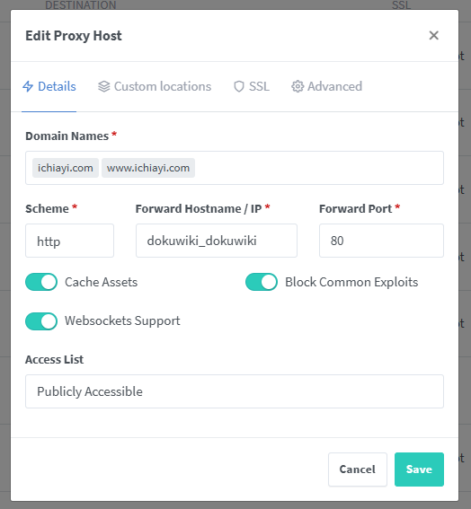Image resolution: width=471 pixels, height=509 pixels.
Task: Click the Forward Hostname / IP field
Action: click(217, 241)
